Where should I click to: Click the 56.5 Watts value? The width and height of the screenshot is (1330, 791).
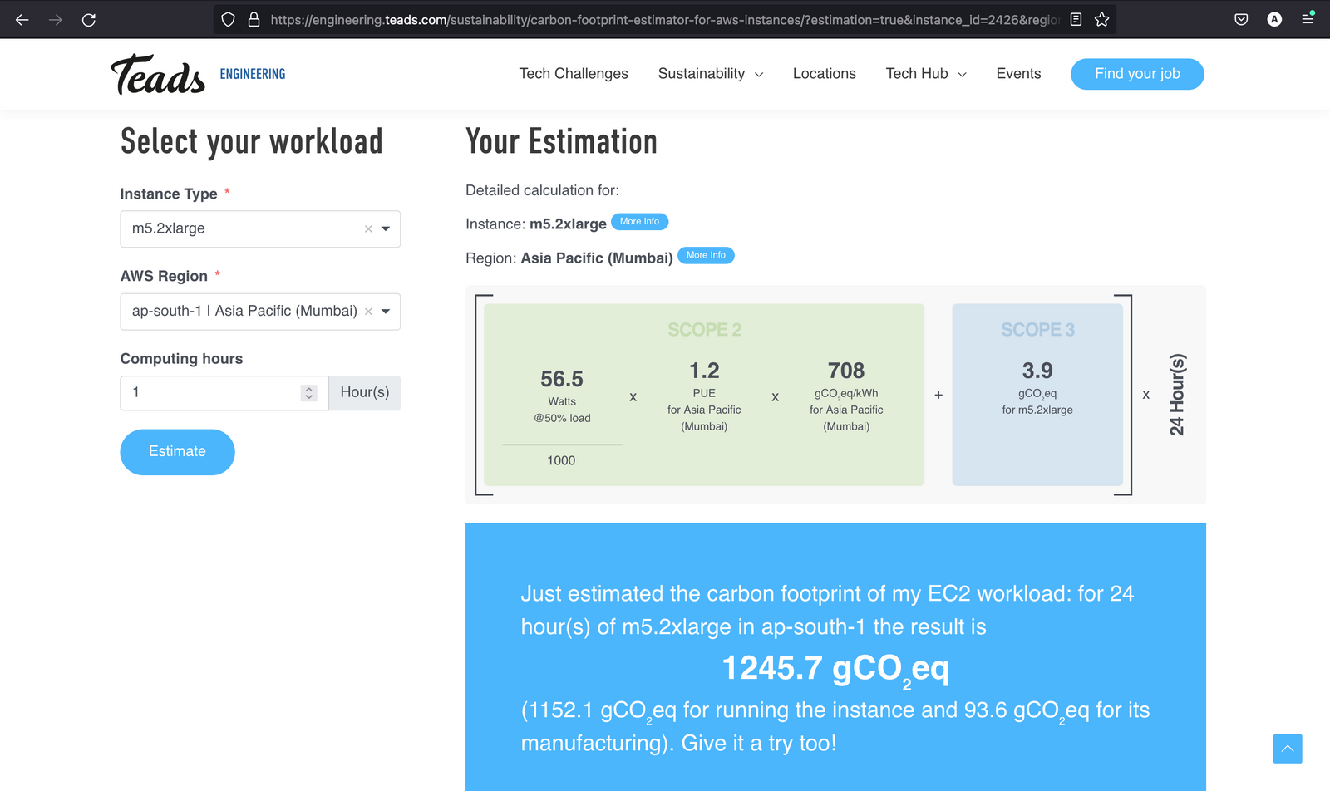tap(562, 380)
